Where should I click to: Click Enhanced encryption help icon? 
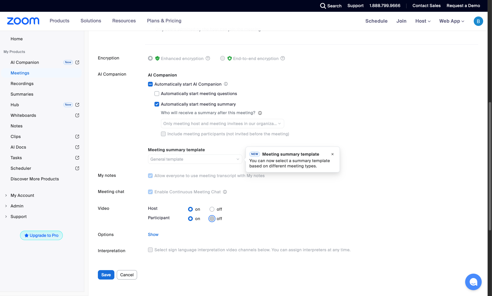pos(208,58)
